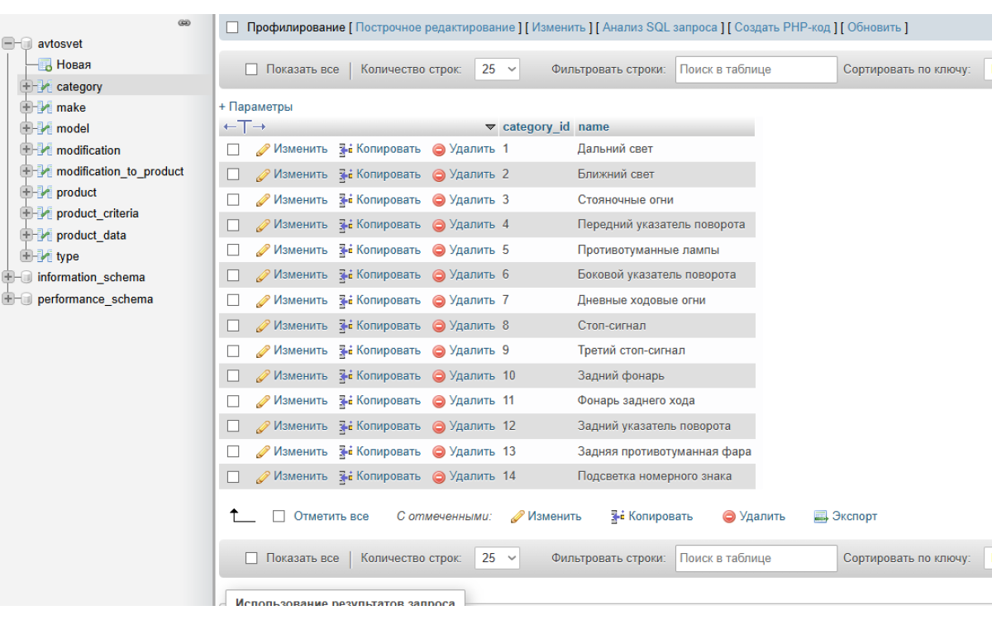The image size is (992, 620).
Task: Click the pencil edit icon for Дальний свет row
Action: click(263, 150)
